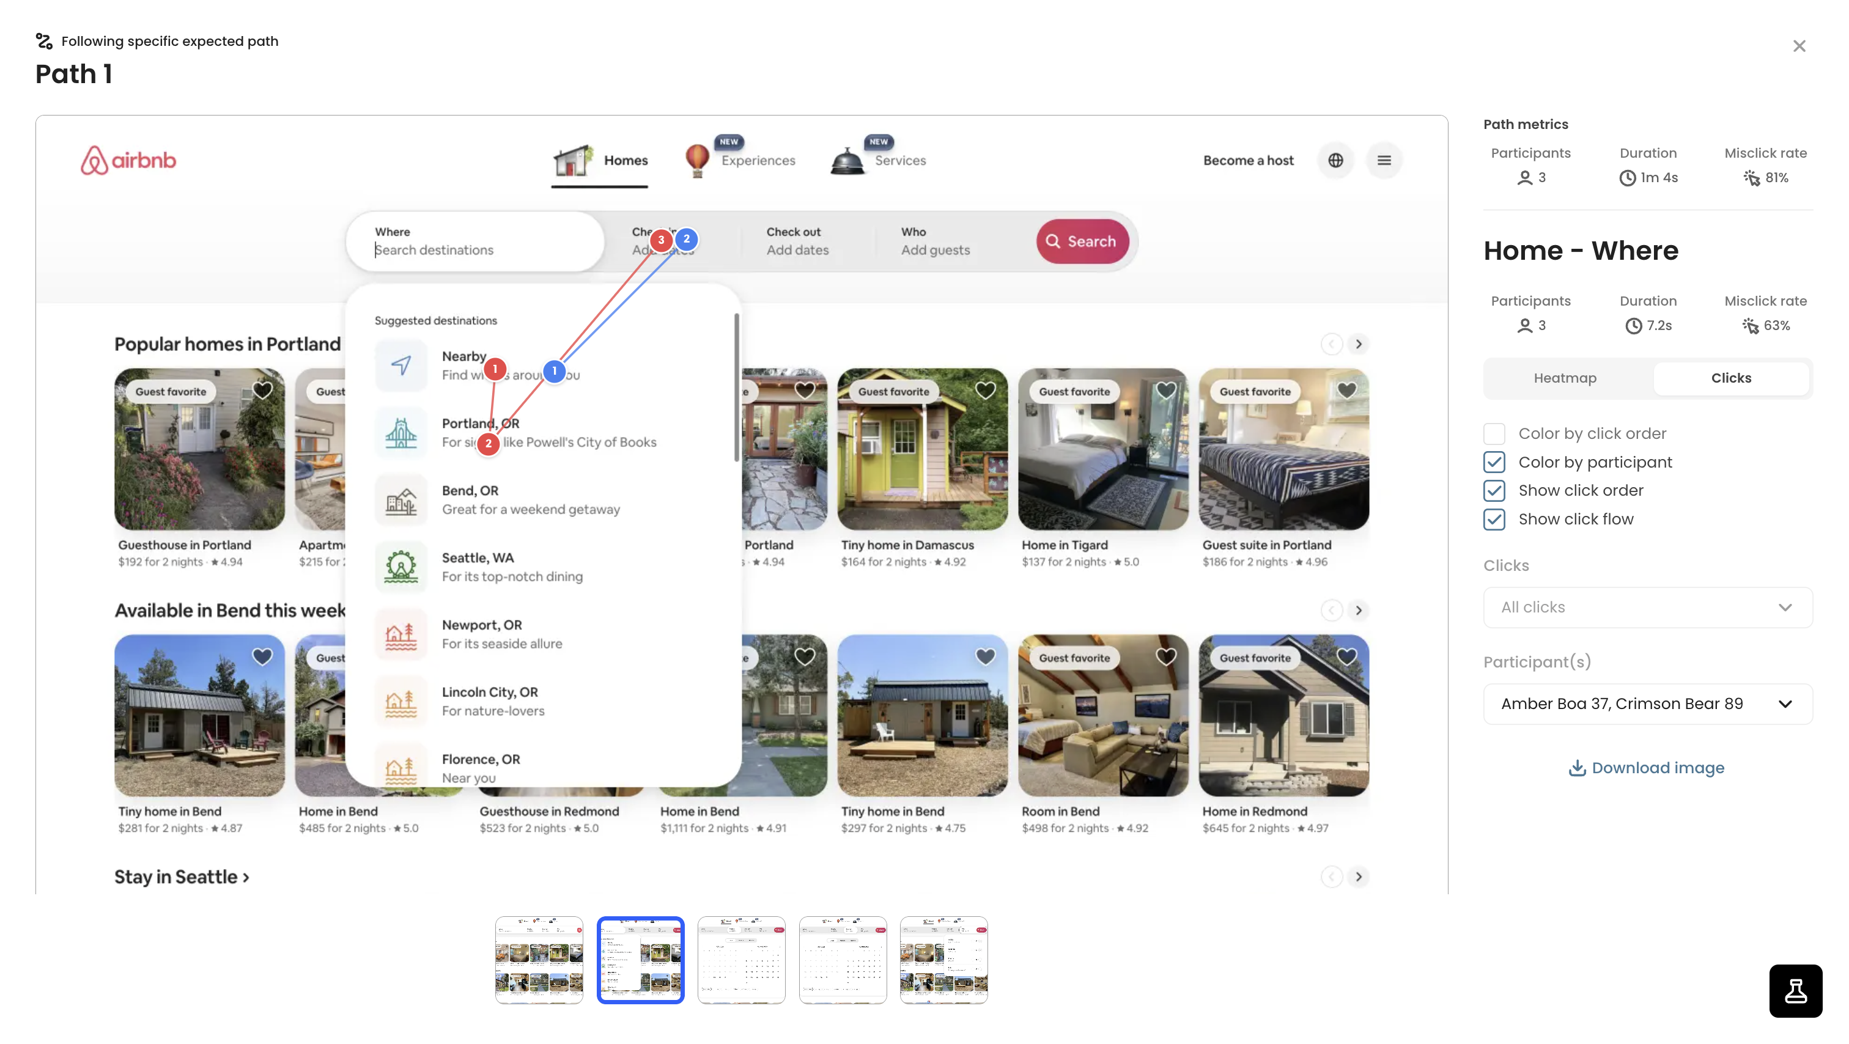Screen dimensions: 1849x1044
Task: Open Stay in Seattle section link
Action: click(x=182, y=877)
